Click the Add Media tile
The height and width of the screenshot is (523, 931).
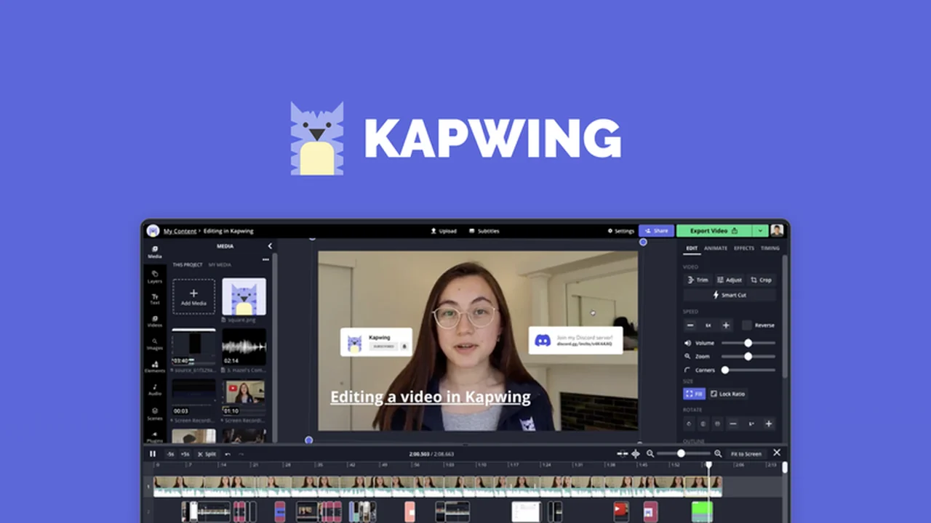[x=193, y=296]
